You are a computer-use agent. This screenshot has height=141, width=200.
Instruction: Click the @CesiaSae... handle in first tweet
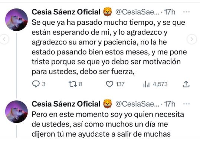click(x=137, y=12)
